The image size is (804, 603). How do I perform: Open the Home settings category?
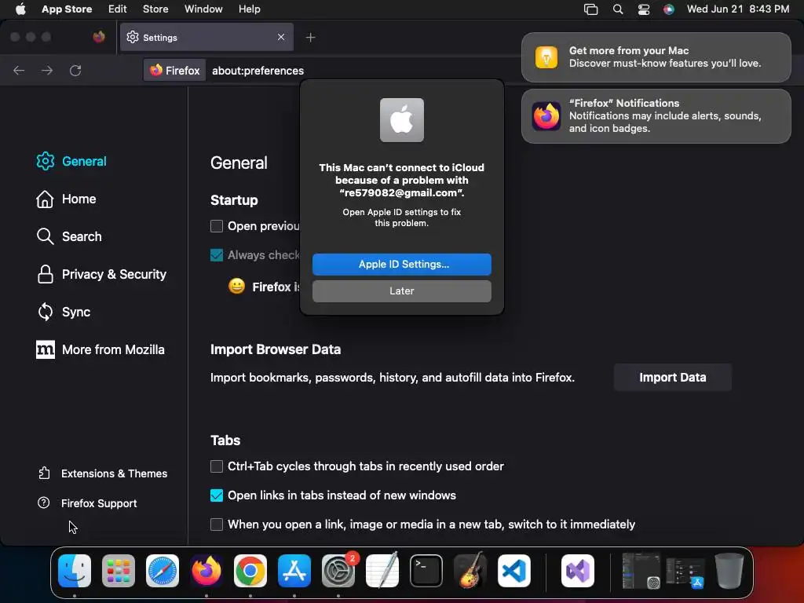pyautogui.click(x=66, y=199)
